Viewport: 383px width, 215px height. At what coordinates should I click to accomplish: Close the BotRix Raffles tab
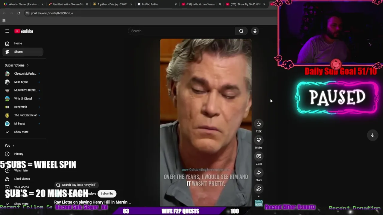pos(176,4)
